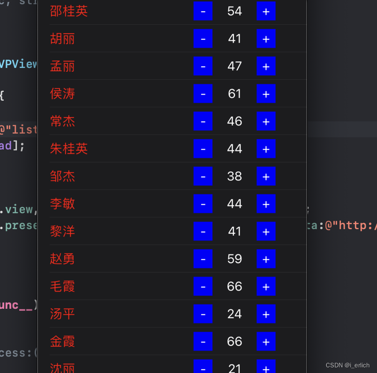Tap the minus button beside 李敏
The width and height of the screenshot is (377, 373).
point(203,204)
